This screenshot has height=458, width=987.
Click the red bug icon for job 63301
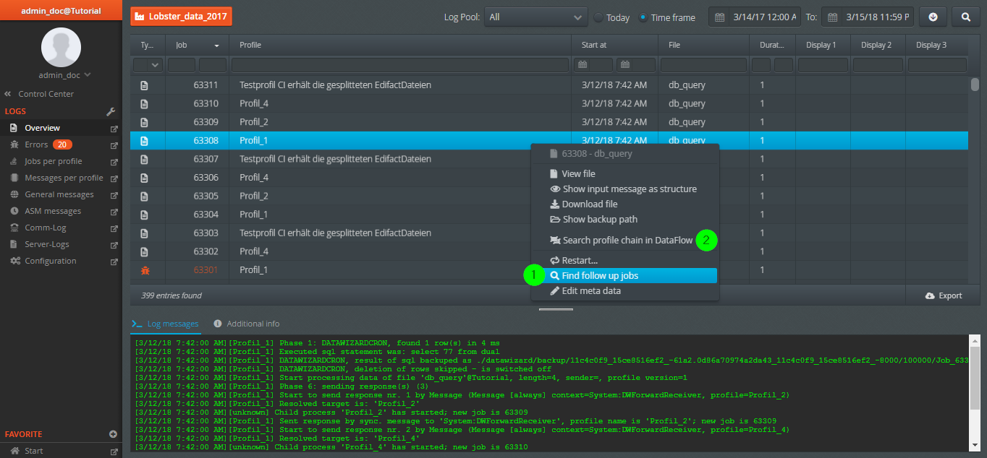145,270
